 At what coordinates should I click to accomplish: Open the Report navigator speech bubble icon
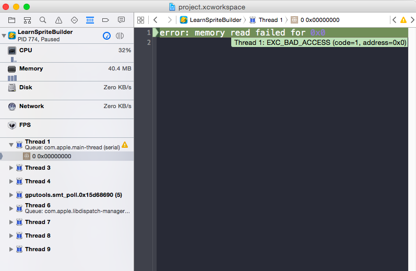tap(121, 20)
